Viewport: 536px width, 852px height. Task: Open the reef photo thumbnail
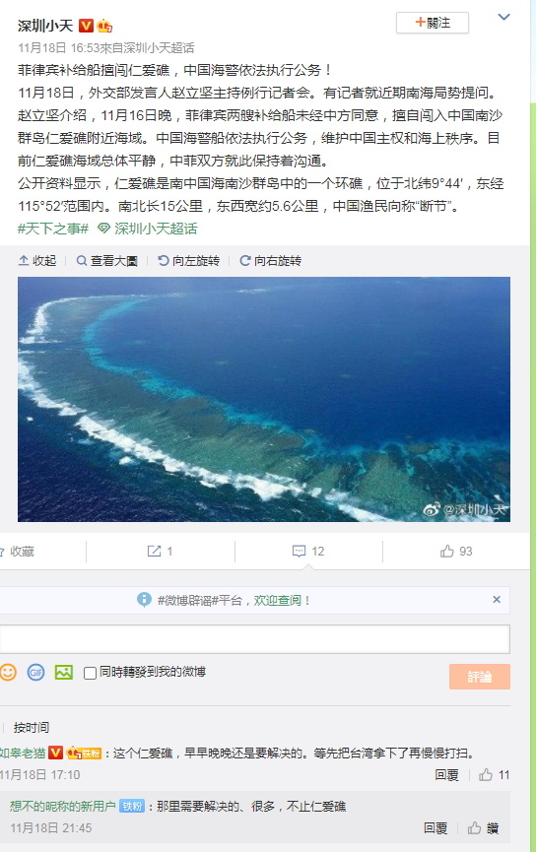pos(264,399)
